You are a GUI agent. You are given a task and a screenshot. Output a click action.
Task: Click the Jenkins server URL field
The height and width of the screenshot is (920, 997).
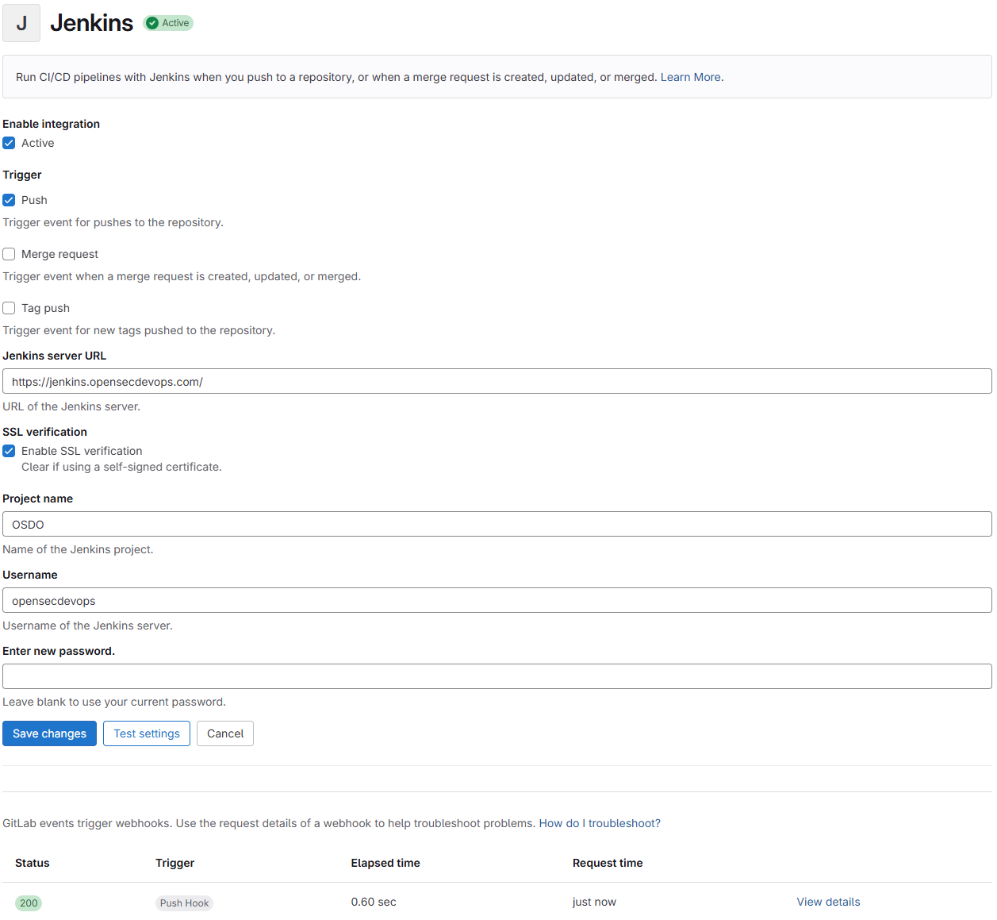coord(497,381)
